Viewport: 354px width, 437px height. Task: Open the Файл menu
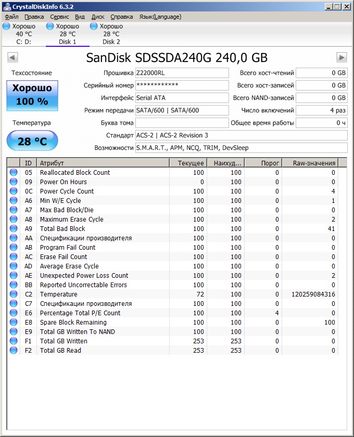tap(11, 17)
